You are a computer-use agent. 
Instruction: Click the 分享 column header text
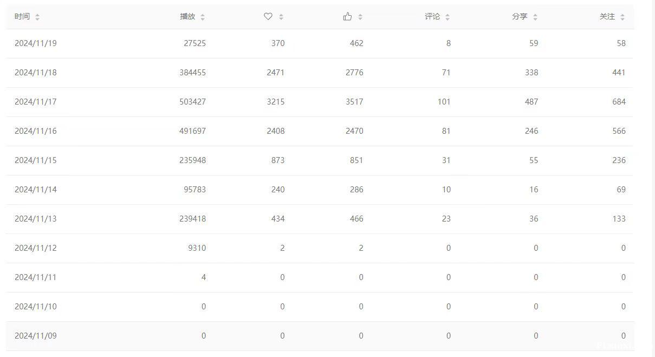click(520, 17)
